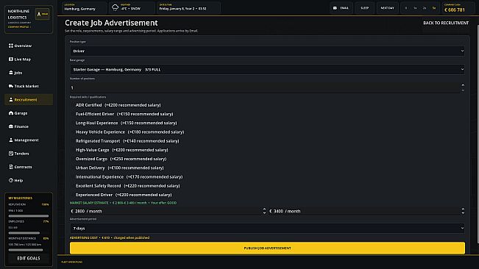Click Back to Recruitment link
This screenshot has height=269, width=479.
point(446,23)
